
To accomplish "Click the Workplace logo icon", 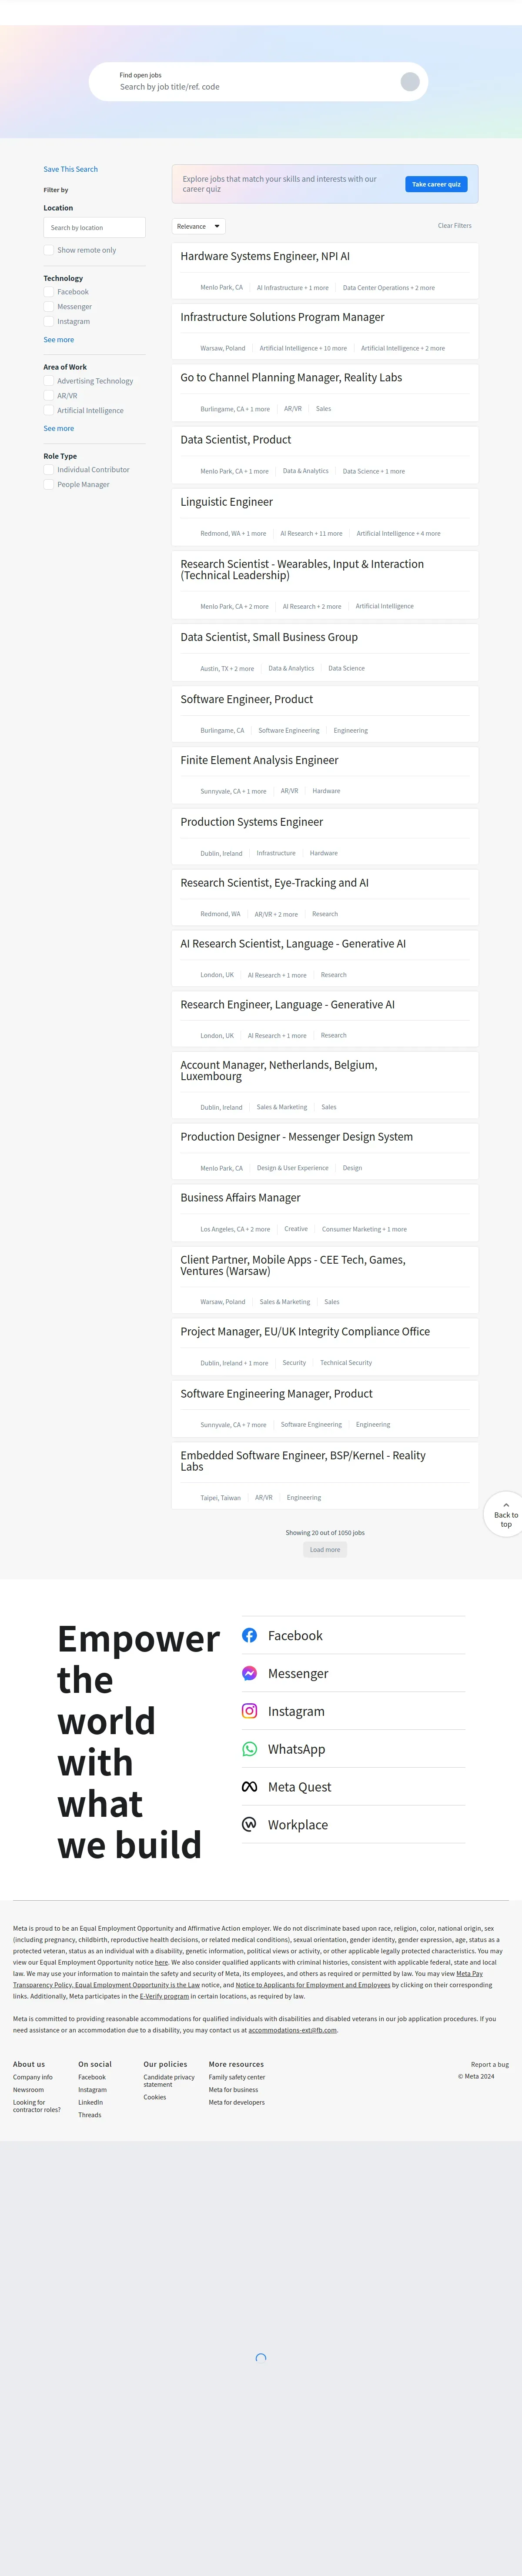I will coord(249,1824).
